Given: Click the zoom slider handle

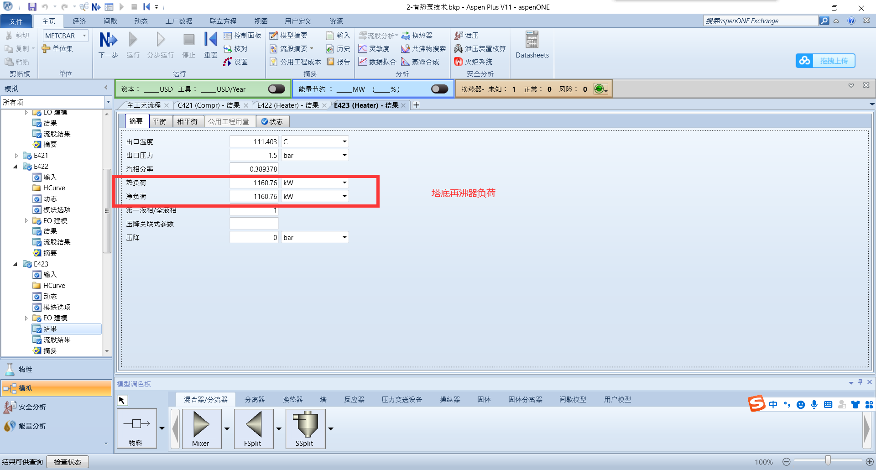Looking at the screenshot, I should click(828, 461).
